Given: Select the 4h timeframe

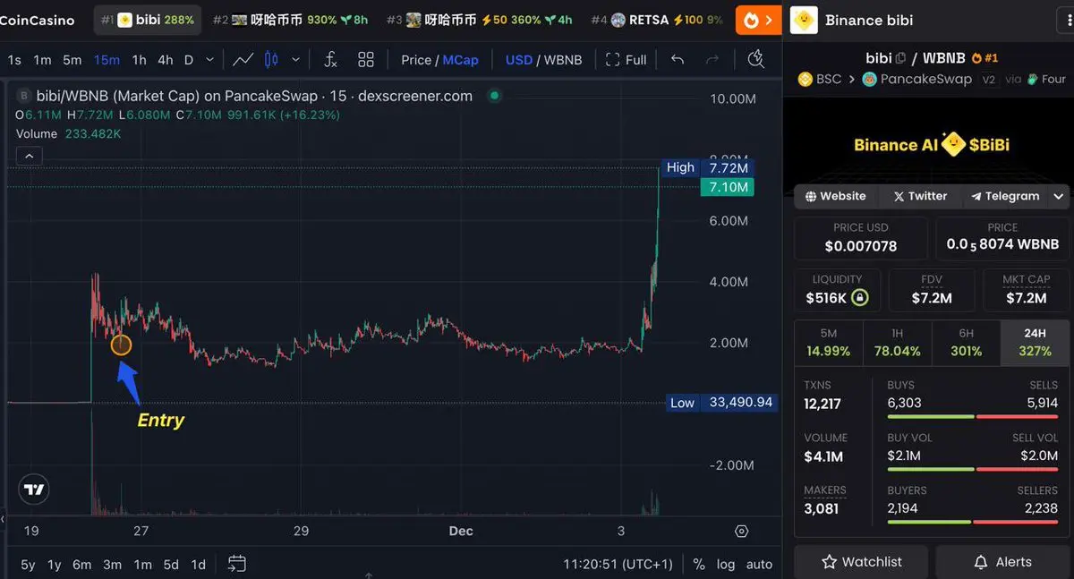Looking at the screenshot, I should coord(166,60).
